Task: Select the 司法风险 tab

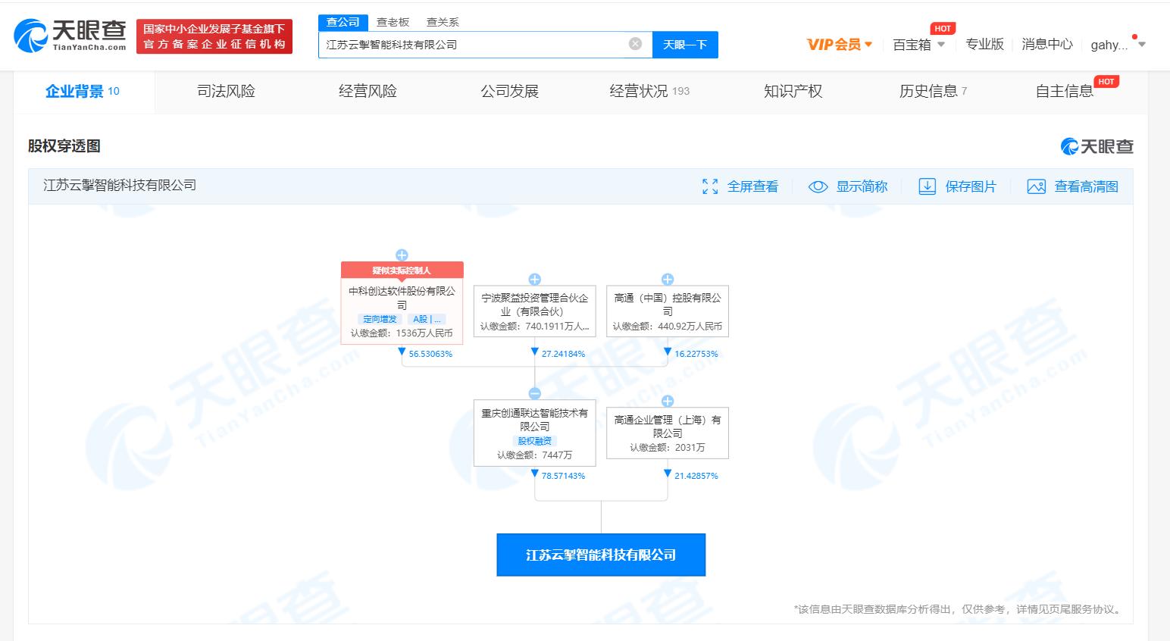Action: click(x=226, y=92)
